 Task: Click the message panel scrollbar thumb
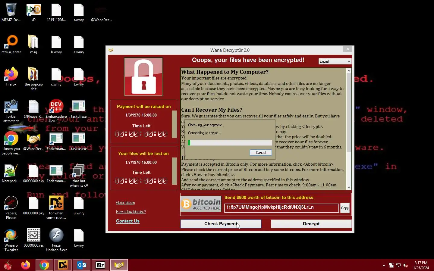pyautogui.click(x=349, y=113)
